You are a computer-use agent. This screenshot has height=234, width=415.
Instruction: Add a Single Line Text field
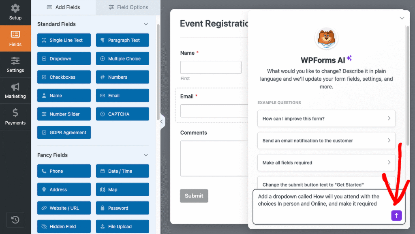point(64,40)
